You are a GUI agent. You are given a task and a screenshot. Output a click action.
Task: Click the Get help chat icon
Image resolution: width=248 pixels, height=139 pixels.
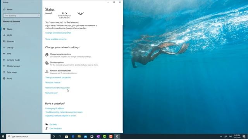(46, 124)
